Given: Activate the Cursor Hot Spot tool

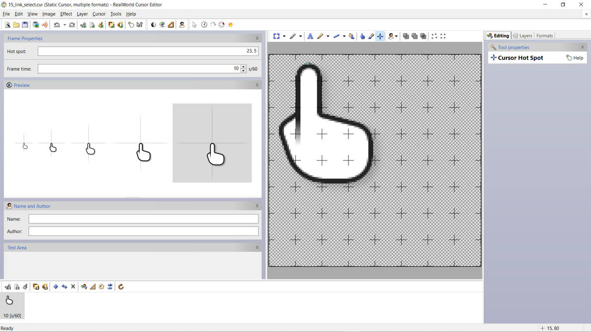Looking at the screenshot, I should (x=380, y=36).
